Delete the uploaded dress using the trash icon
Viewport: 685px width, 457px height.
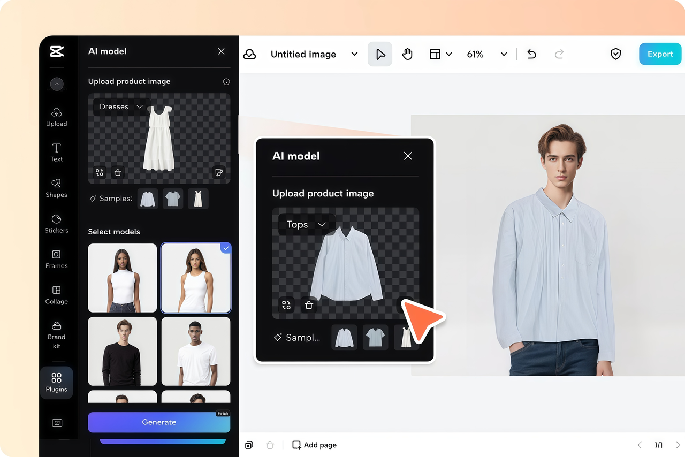[118, 172]
